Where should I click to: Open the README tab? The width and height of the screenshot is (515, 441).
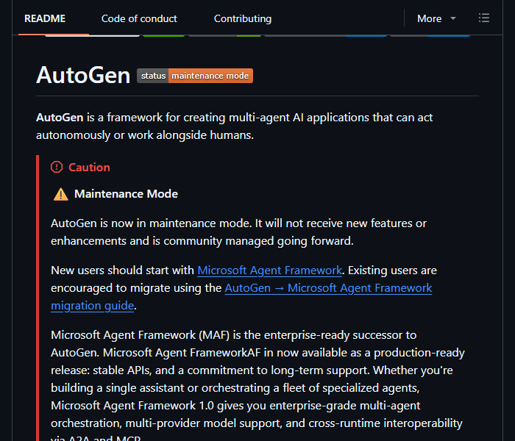pyautogui.click(x=45, y=18)
